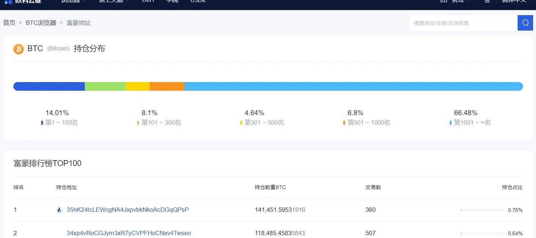Screen dimensions: 536x238
Task: Click the blue marker for 第1 ~ 100名
Action: click(x=42, y=123)
